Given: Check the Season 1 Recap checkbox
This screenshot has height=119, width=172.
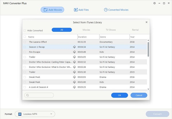Looking at the screenshot, I should click(25, 47).
